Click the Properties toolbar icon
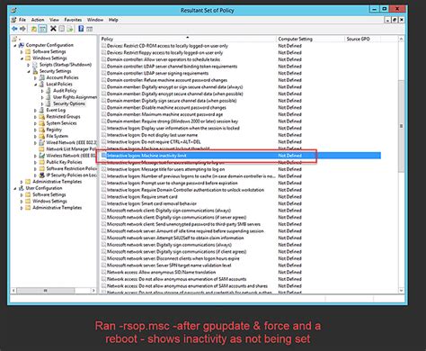Image resolution: width=426 pixels, height=351 pixels. click(61, 29)
